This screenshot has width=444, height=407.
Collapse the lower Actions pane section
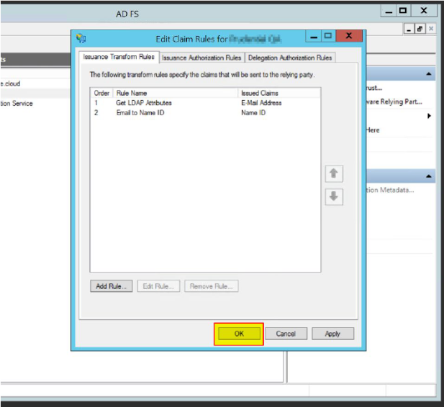pos(430,177)
